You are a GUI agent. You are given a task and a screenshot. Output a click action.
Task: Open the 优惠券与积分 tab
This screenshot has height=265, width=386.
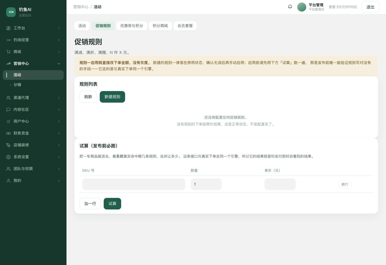click(x=132, y=26)
